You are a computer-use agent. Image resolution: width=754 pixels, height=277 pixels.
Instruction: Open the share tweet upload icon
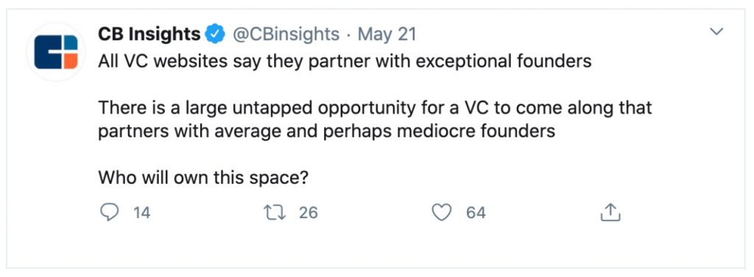click(x=610, y=212)
